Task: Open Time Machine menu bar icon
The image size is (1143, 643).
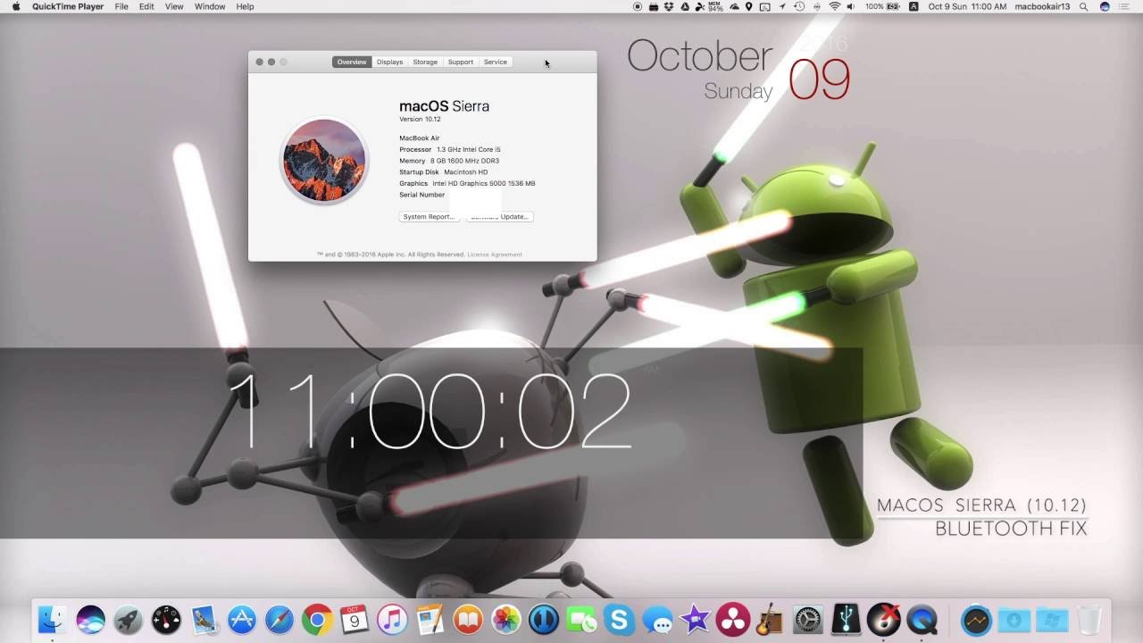Action: [799, 6]
